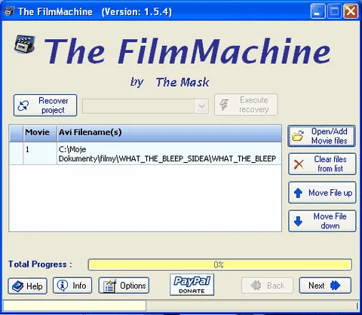Click movie number 1 cell

click(x=40, y=154)
